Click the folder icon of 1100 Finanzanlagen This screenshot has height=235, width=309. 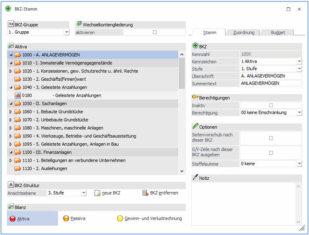click(x=17, y=152)
